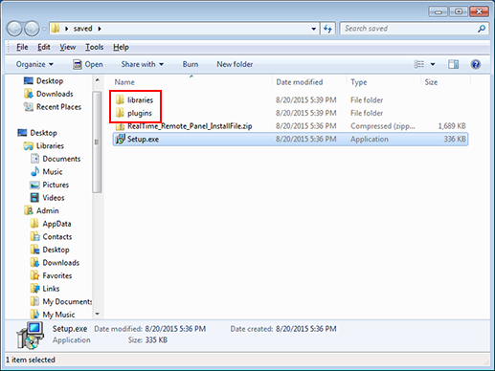Select Libraries in the navigation tree
Viewport: 495px width, 371px height.
[x=44, y=146]
